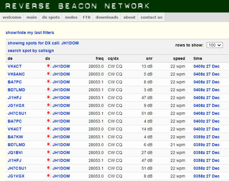Open spotter JQ1BVI callsign link
This screenshot has width=229, height=181.
point(15,153)
